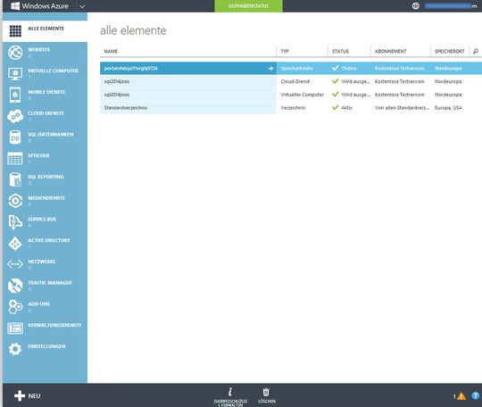
Task: Select the sql2014joos Cloud-Dienst row name
Action: (x=117, y=81)
